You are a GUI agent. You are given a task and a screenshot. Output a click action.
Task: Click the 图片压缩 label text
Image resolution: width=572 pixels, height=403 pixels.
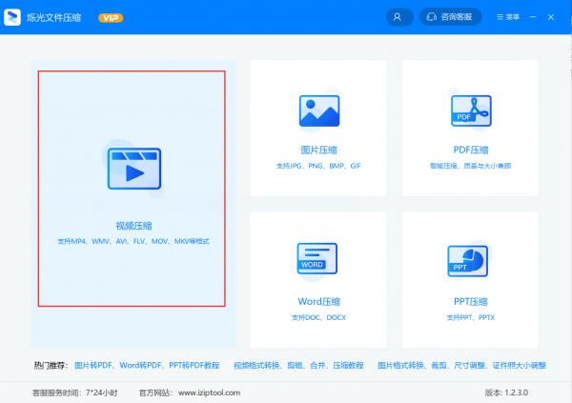(318, 150)
